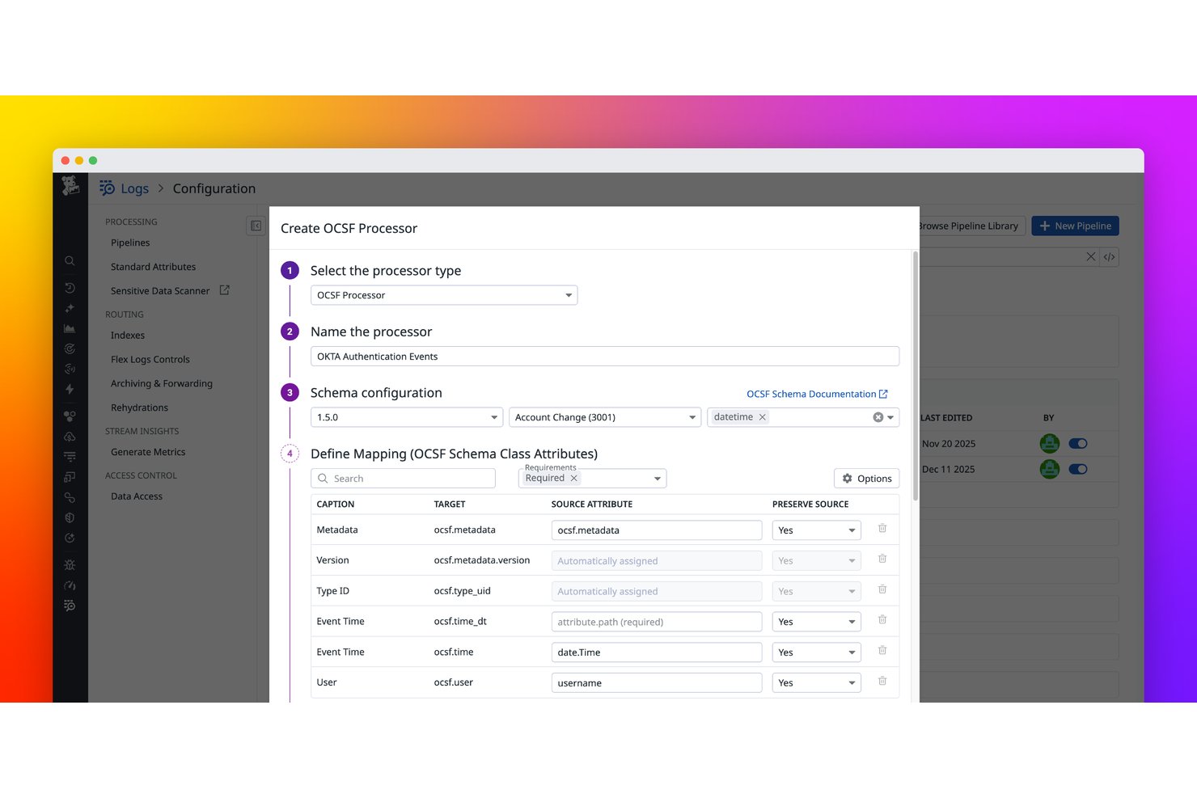Viewport: 1197px width, 798px height.
Task: Remove the Required requirements filter tag
Action: [573, 479]
